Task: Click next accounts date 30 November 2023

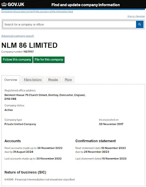Action: pos(50,148)
